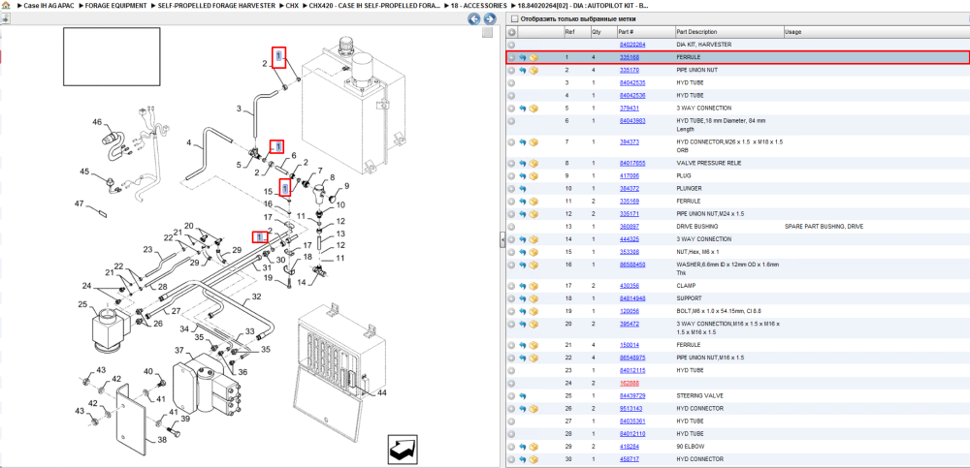
Task: Click add circle icon for part 162888 row
Action: [x=511, y=384]
